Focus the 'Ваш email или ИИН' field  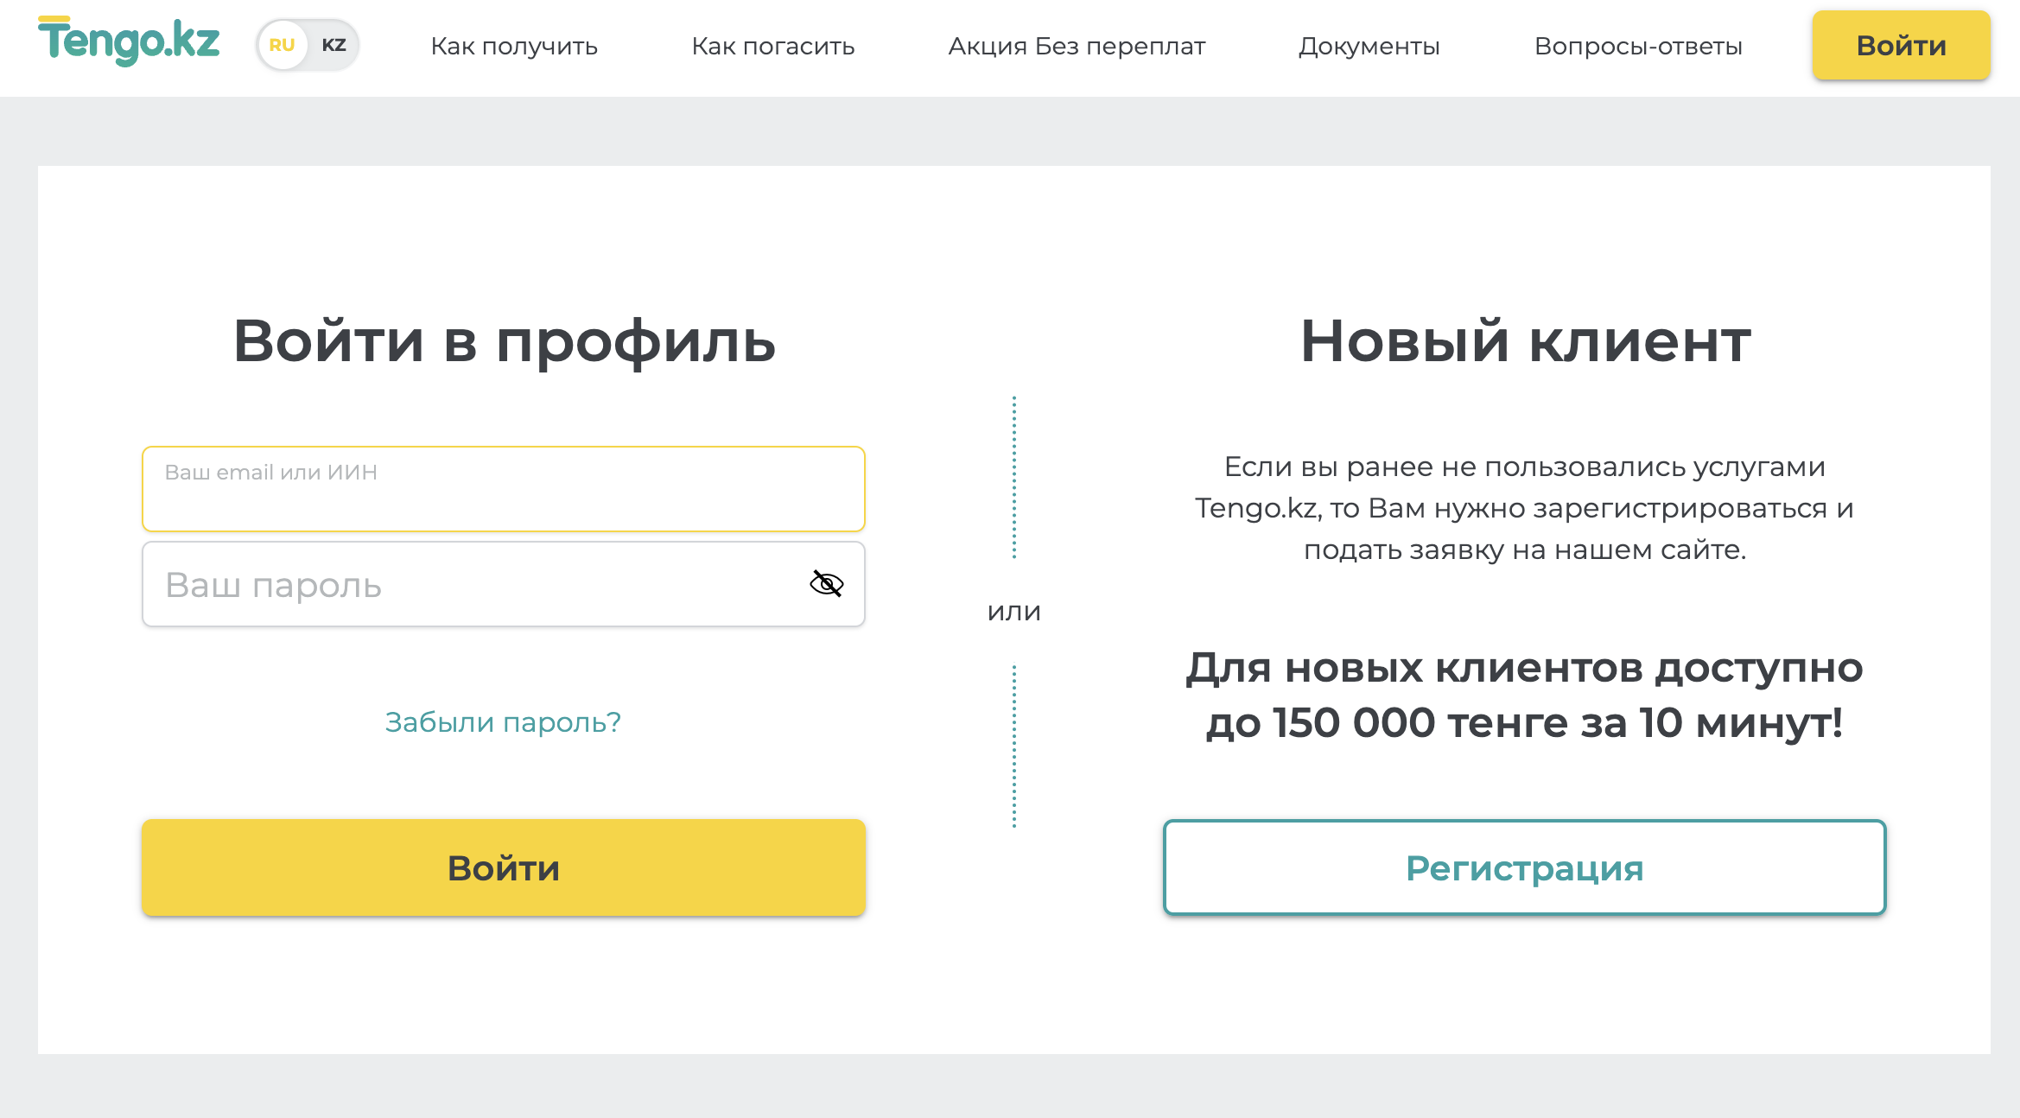(x=504, y=489)
